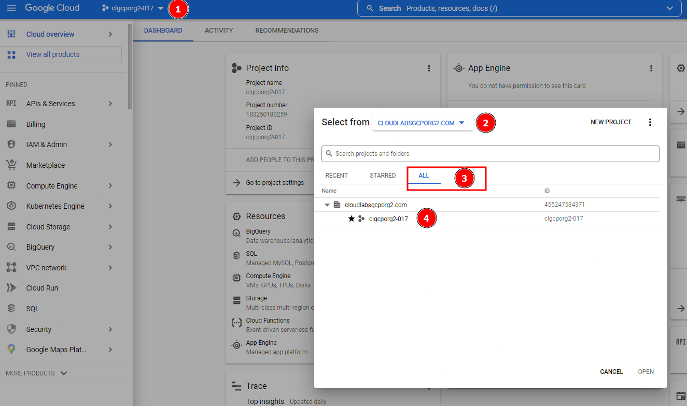The width and height of the screenshot is (687, 406).
Task: Switch to STARRED tab in dialog
Action: pos(383,176)
